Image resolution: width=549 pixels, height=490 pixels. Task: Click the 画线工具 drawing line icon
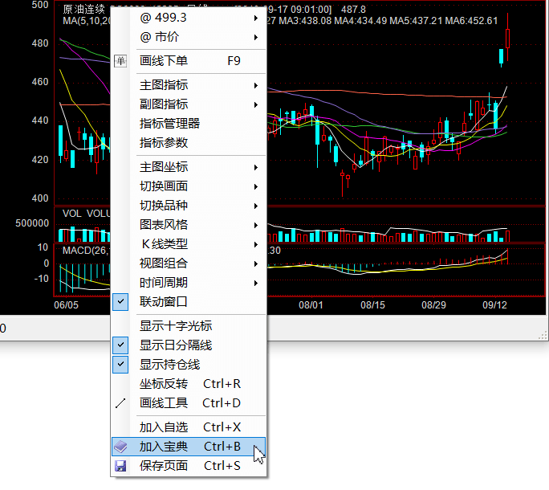[120, 403]
